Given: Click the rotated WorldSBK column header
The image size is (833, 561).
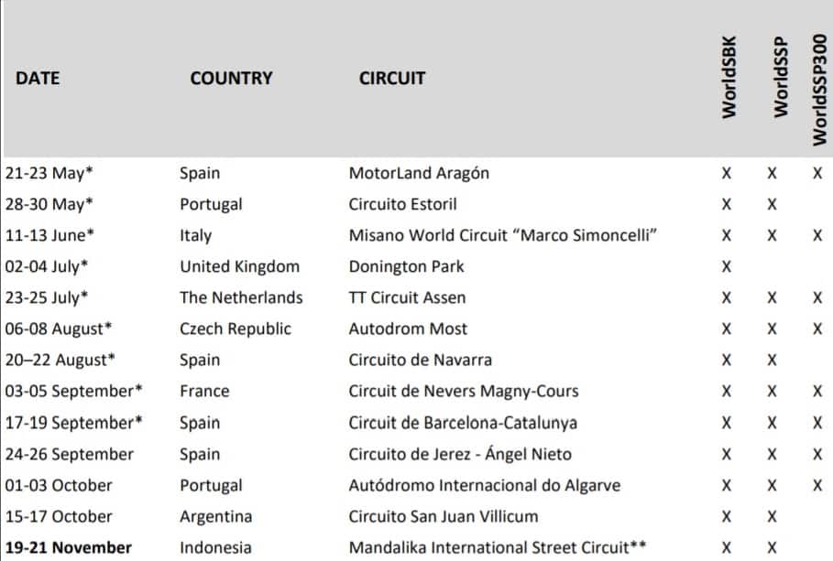Looking at the screenshot, I should pyautogui.click(x=730, y=78).
